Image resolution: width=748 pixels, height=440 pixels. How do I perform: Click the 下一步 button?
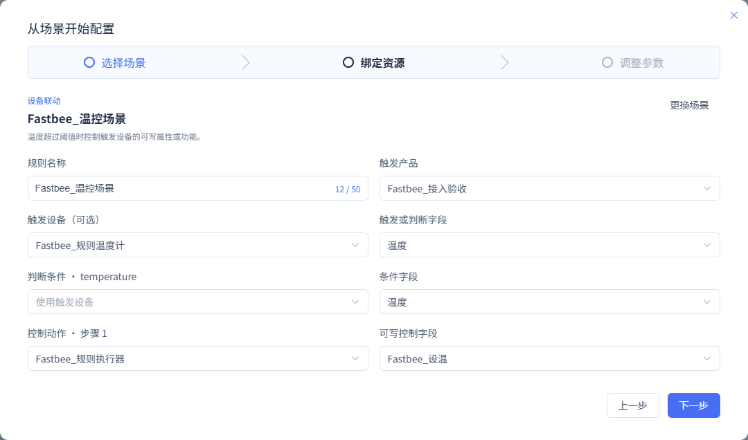point(693,405)
